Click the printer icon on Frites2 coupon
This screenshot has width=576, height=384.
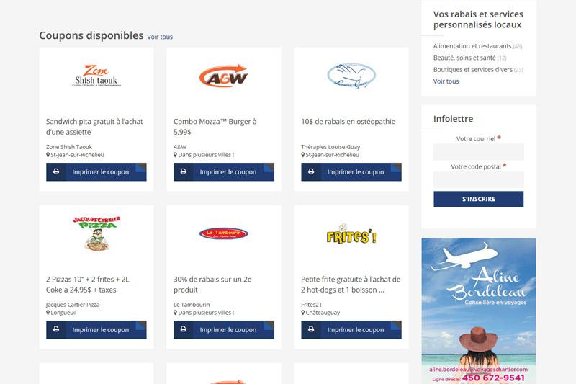[x=311, y=329]
